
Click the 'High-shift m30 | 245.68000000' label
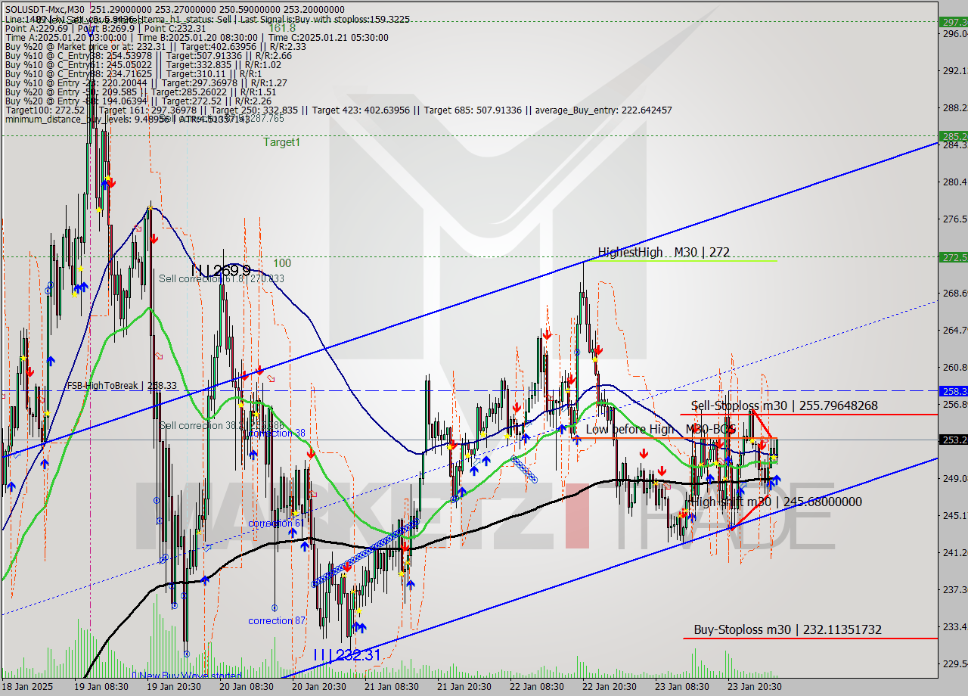pyautogui.click(x=776, y=502)
